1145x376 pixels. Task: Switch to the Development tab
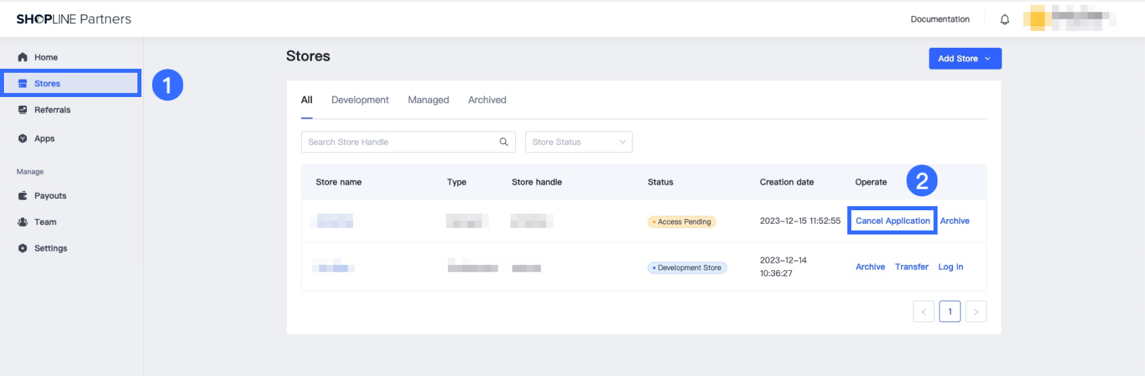coord(360,100)
